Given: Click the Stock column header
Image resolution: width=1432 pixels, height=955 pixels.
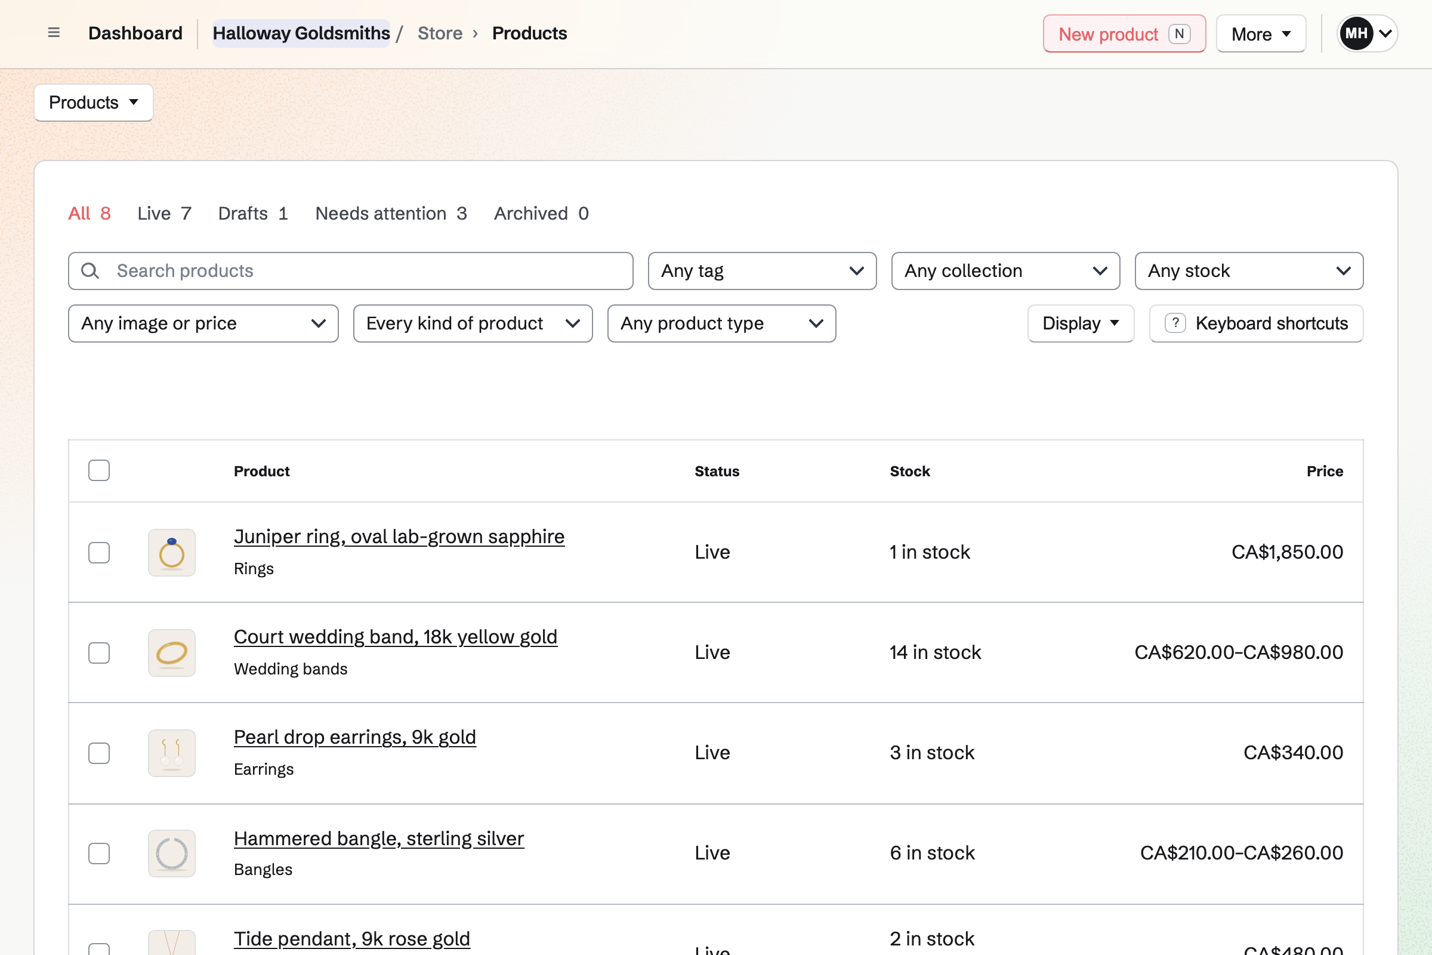Looking at the screenshot, I should click(x=909, y=471).
